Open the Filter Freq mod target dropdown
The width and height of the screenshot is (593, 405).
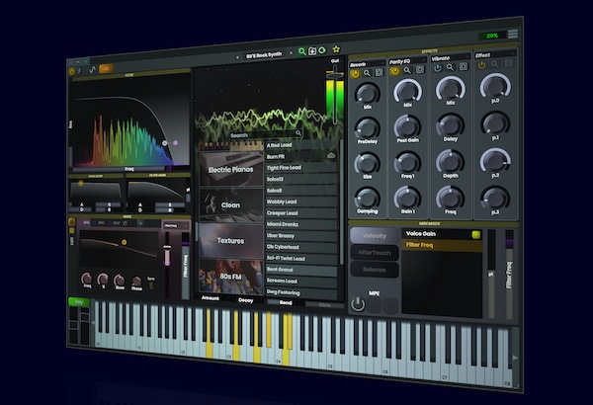pyautogui.click(x=176, y=226)
